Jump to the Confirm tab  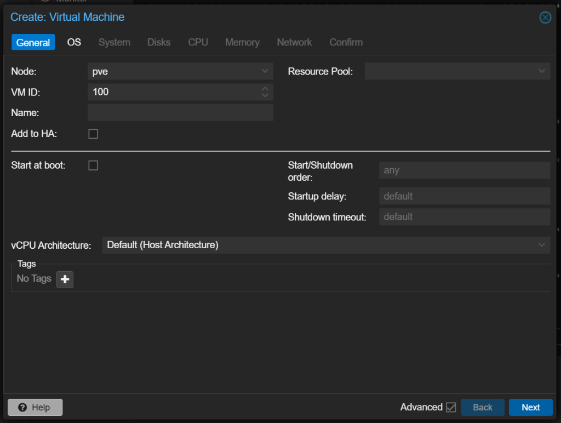(346, 42)
